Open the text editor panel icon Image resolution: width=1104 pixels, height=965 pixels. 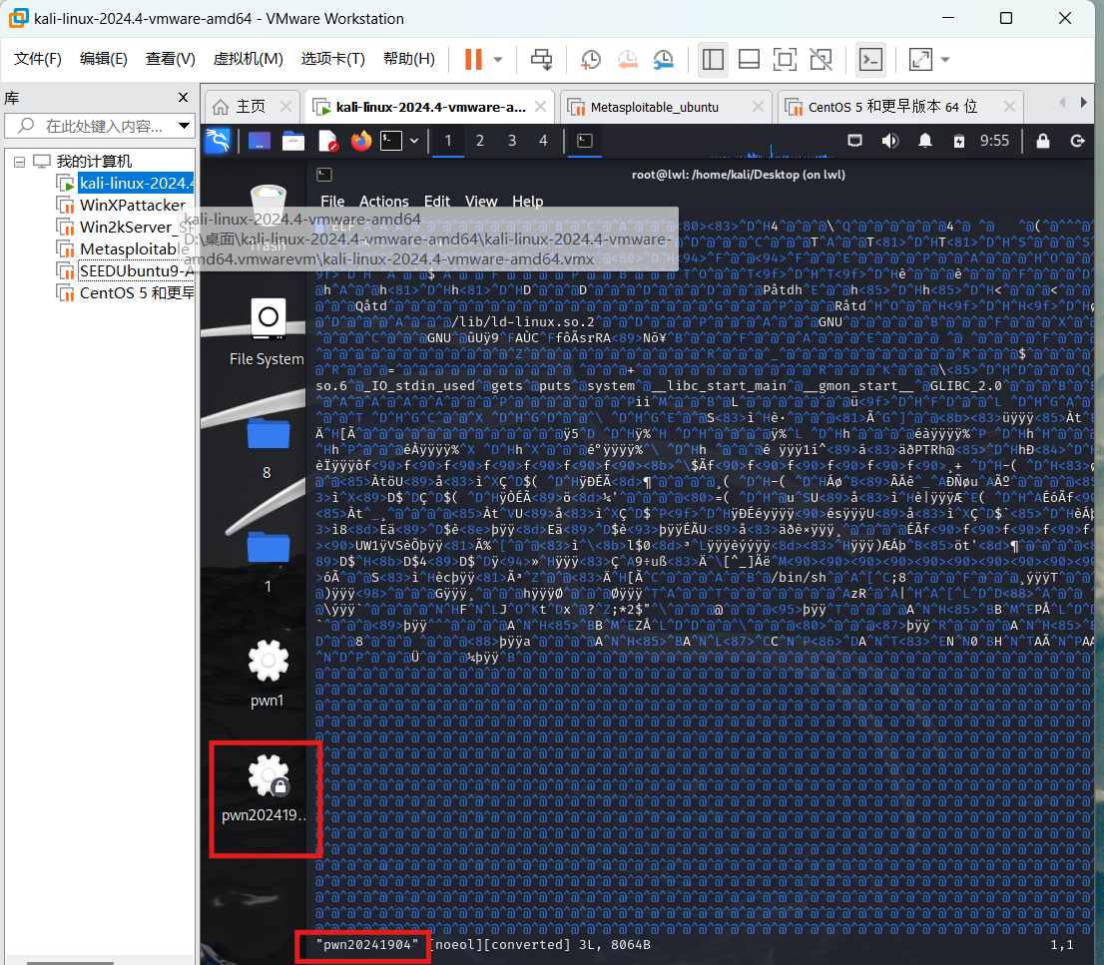(328, 141)
